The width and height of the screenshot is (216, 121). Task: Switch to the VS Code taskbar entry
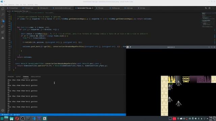tap(34, 119)
